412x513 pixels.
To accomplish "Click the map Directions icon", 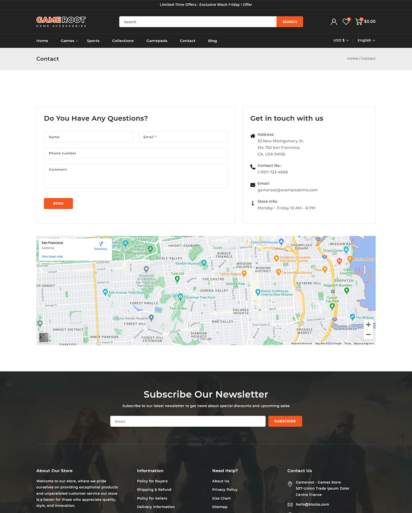I will (101, 245).
